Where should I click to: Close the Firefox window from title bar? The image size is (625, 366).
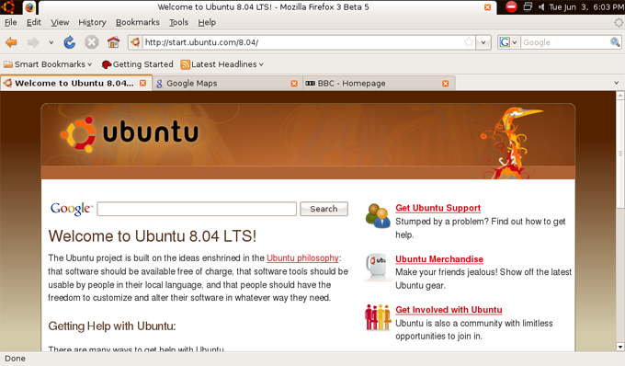[x=487, y=7]
